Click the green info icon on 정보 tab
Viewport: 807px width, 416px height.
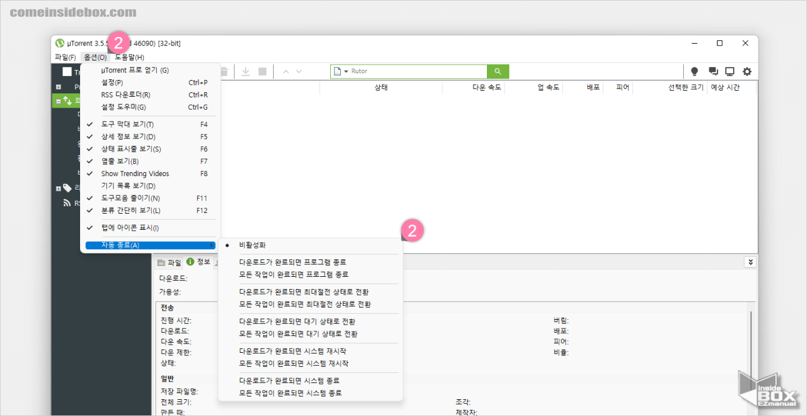point(190,262)
